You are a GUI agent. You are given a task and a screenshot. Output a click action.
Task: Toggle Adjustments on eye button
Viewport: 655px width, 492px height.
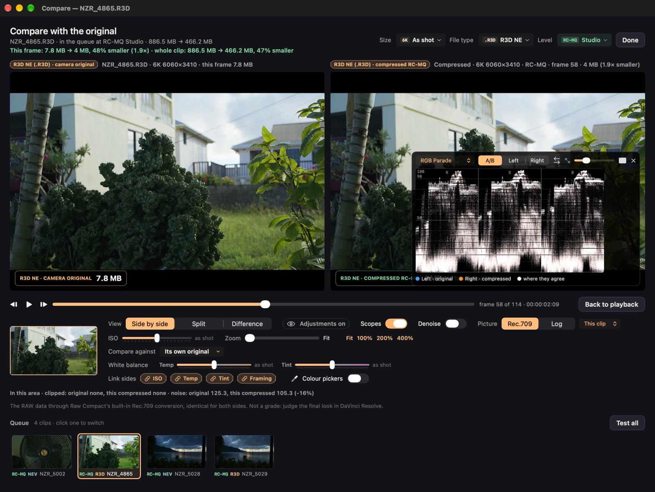(x=316, y=324)
